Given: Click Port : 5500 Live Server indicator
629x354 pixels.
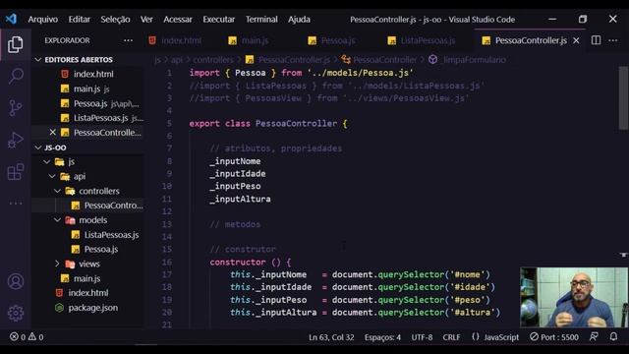Looking at the screenshot, I should coord(554,337).
